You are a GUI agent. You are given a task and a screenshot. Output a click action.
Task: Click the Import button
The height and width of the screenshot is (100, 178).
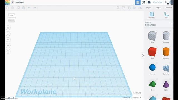149,8
